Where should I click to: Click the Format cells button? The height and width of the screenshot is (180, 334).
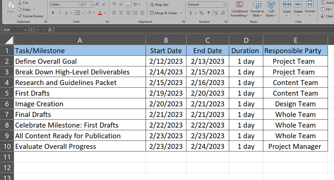click(x=310, y=9)
